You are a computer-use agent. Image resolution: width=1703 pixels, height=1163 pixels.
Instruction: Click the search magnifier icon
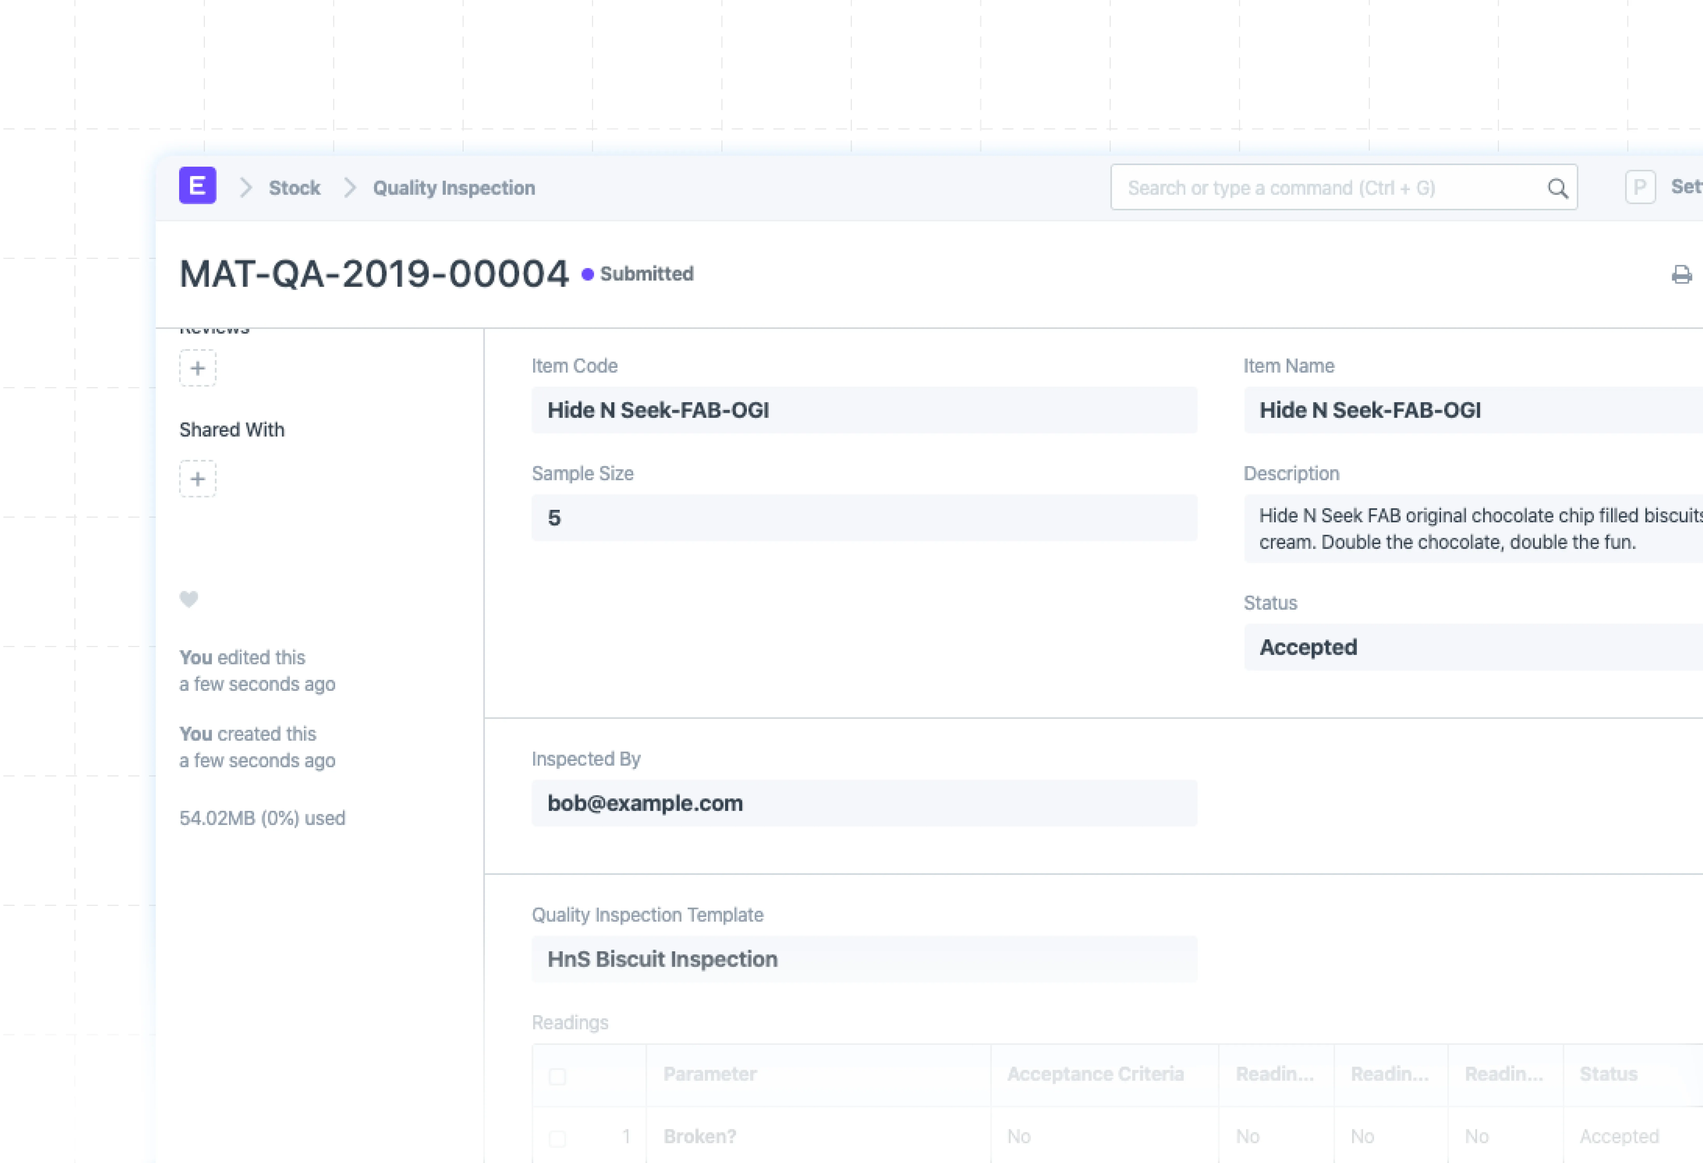1557,188
